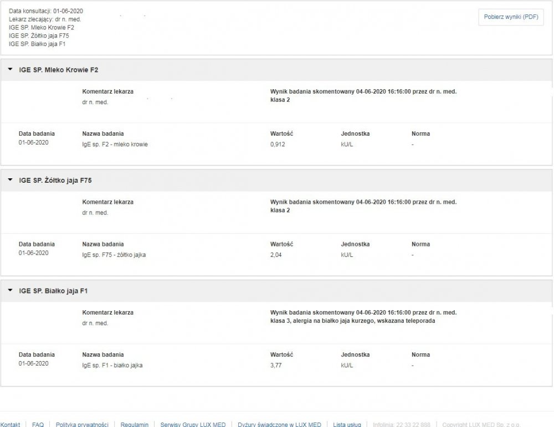The height and width of the screenshot is (427, 554).
Task: Open the FAQ footer link
Action: (x=38, y=424)
